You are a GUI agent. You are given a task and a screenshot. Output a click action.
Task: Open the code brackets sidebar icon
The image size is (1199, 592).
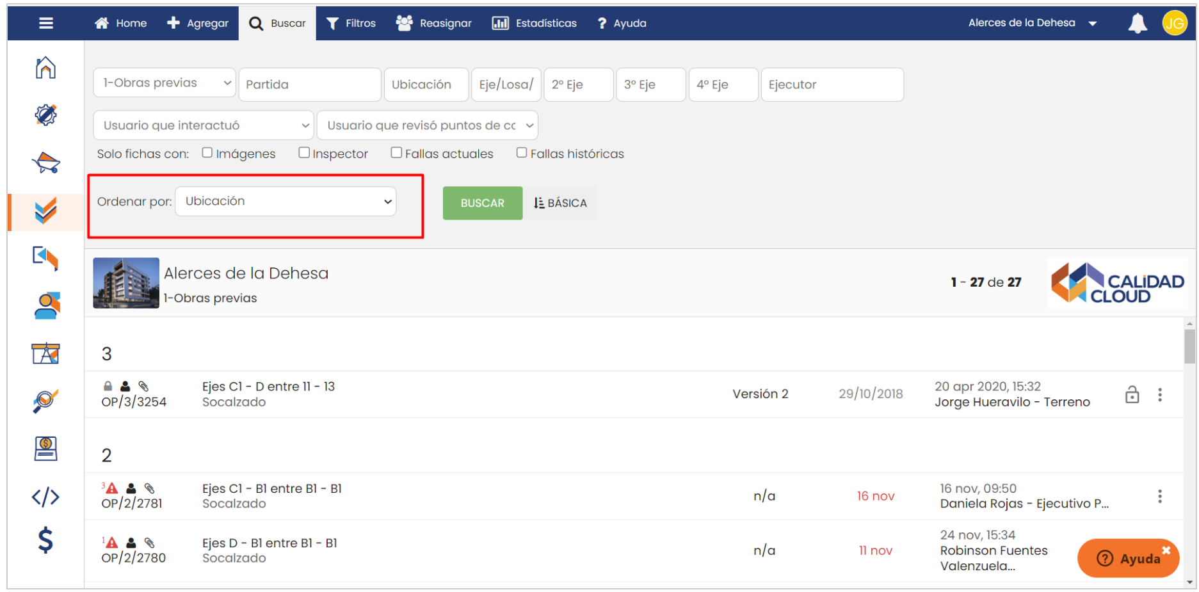(x=45, y=497)
